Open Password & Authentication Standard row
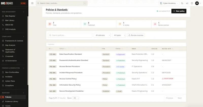Viewport: 203px width, 107px height. coord(116,60)
